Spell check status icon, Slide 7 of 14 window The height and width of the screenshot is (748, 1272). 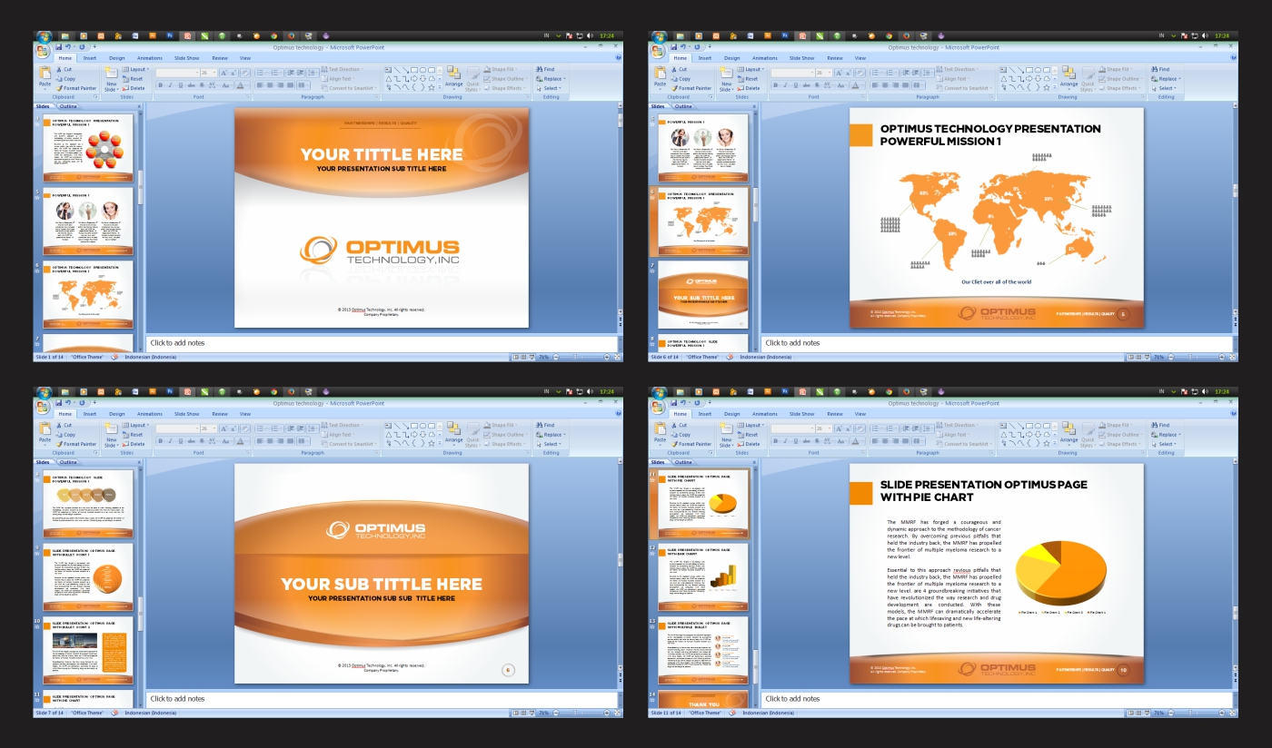click(115, 714)
